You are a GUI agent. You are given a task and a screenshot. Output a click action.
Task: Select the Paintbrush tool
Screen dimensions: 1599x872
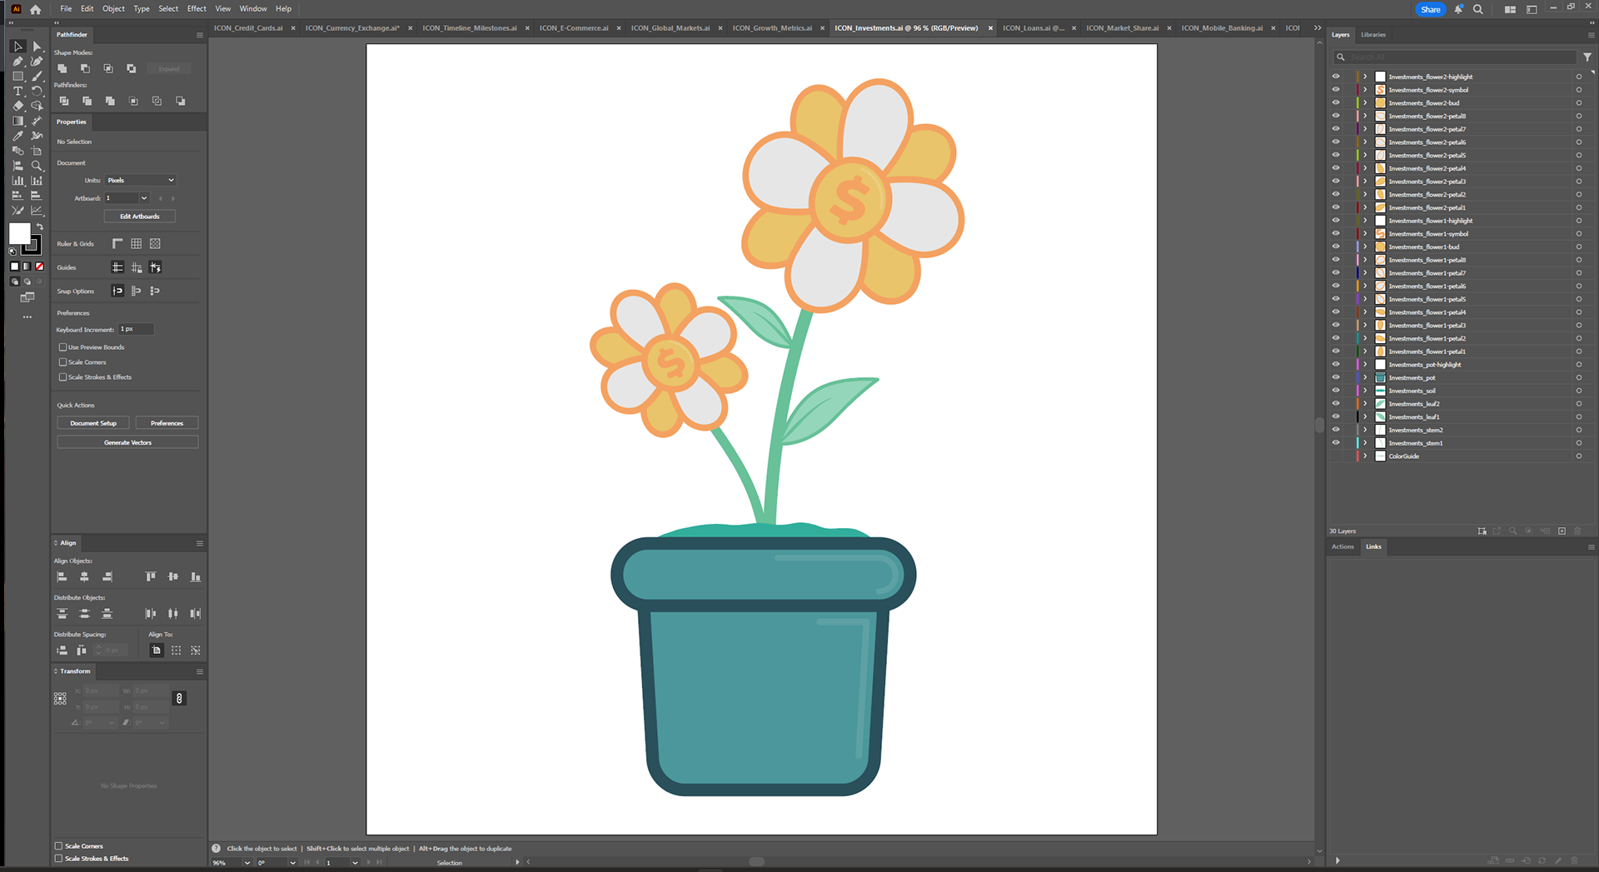click(x=37, y=77)
